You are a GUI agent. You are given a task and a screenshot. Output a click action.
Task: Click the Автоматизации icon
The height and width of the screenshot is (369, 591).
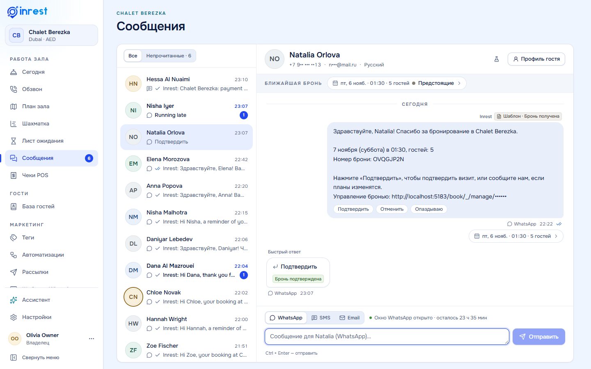[14, 255]
